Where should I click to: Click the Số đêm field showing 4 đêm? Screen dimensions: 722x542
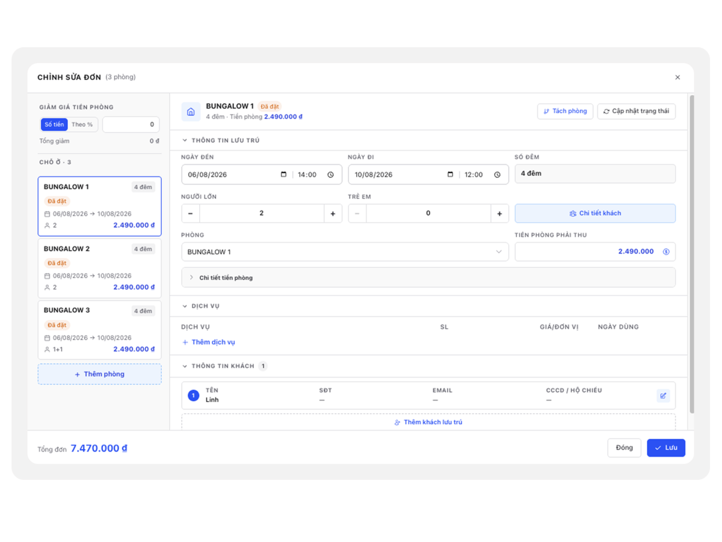point(595,173)
